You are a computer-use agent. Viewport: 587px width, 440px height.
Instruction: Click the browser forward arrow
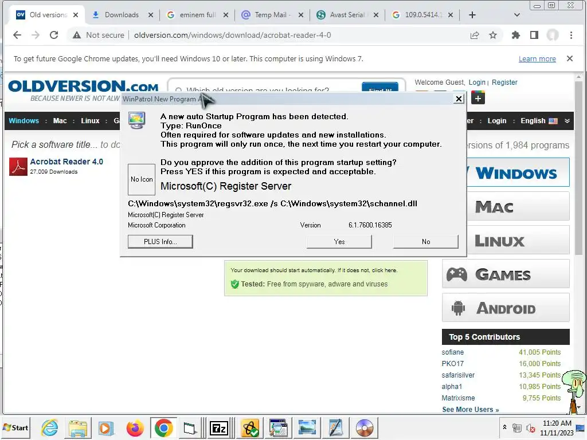pos(36,35)
